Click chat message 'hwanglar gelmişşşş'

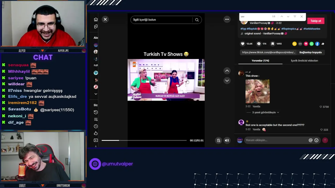pos(43,91)
